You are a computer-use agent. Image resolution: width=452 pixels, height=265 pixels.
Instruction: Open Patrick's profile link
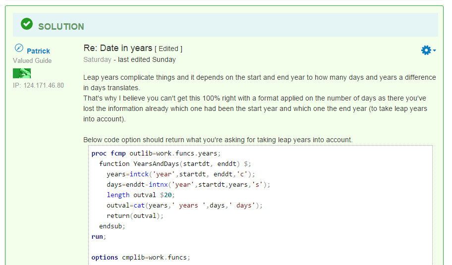pyautogui.click(x=38, y=51)
